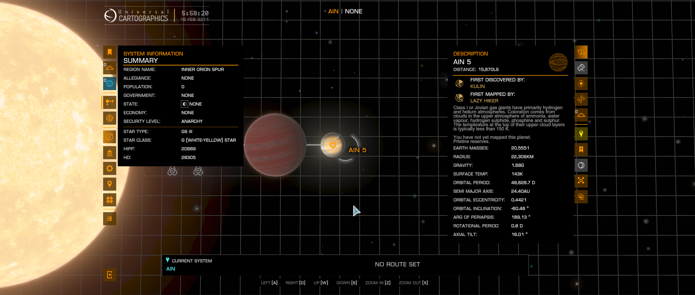
Task: Open the system information tab icon
Action: tap(110, 137)
